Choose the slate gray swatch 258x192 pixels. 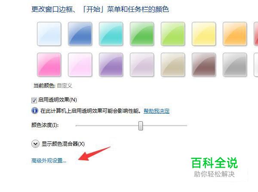click(235, 65)
